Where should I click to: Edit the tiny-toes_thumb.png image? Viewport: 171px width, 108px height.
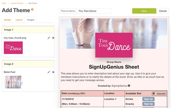pyautogui.click(x=49, y=38)
